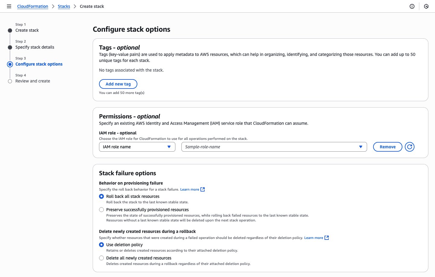Select Delete all newly created resources
Viewport: 435px width, 277px height.
101,258
